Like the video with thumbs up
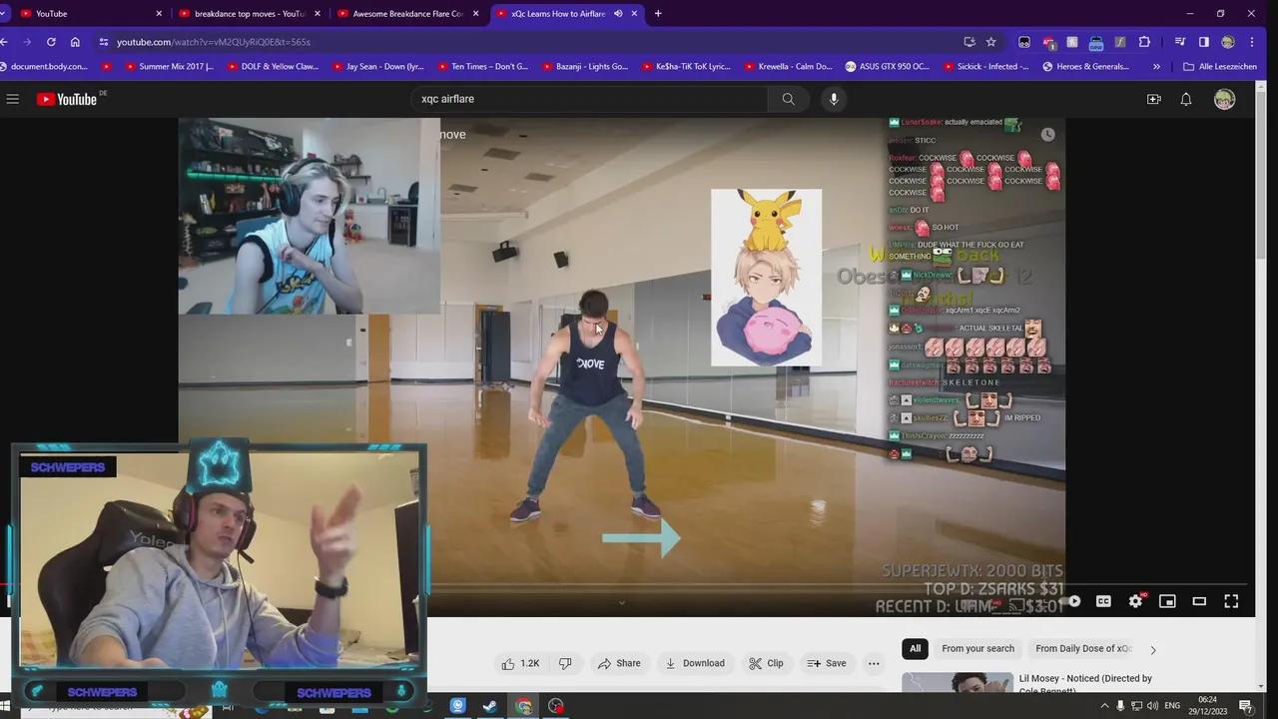This screenshot has width=1278, height=719. pyautogui.click(x=520, y=663)
